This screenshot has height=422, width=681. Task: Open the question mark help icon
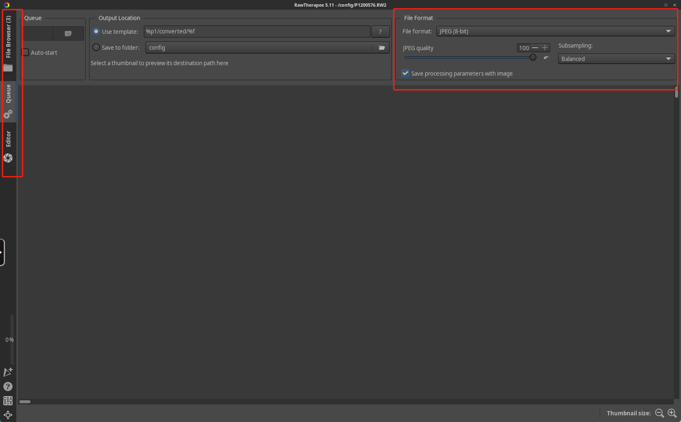(8, 386)
